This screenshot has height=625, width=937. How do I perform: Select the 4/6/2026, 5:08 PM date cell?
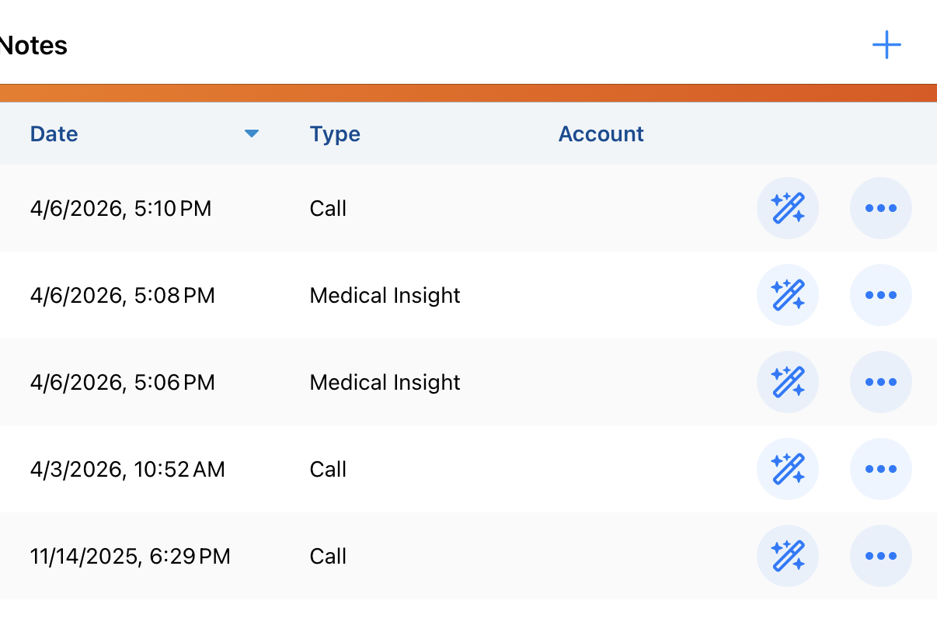tap(122, 295)
